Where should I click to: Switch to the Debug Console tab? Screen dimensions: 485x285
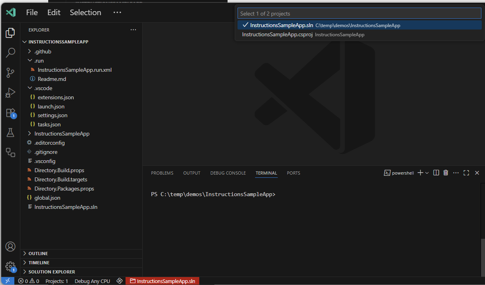tap(228, 173)
